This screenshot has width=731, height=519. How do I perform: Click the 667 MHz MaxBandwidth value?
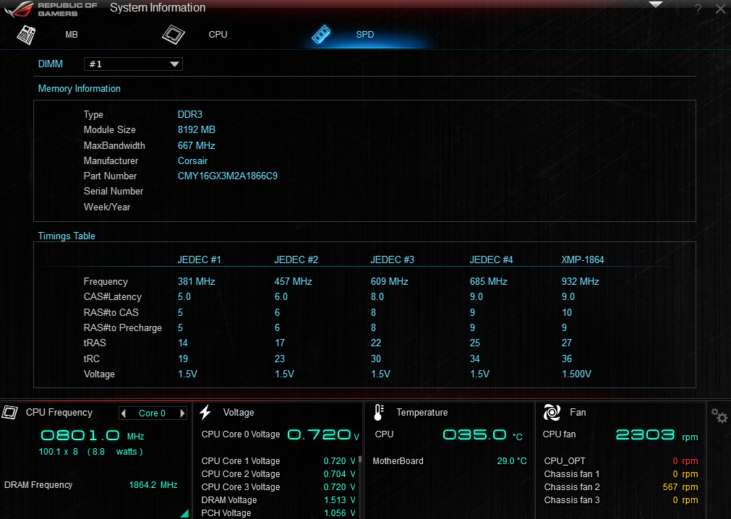[196, 146]
